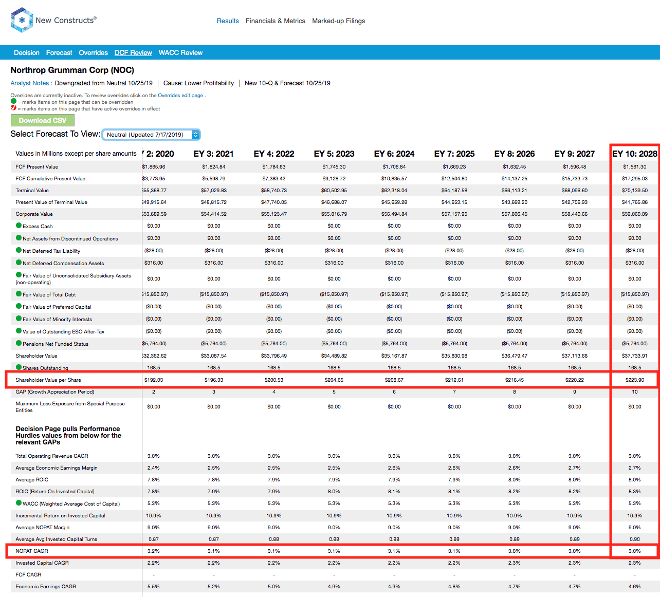
Task: Click green dot beside Net Deferred Compensation Assets
Action: [x=19, y=263]
